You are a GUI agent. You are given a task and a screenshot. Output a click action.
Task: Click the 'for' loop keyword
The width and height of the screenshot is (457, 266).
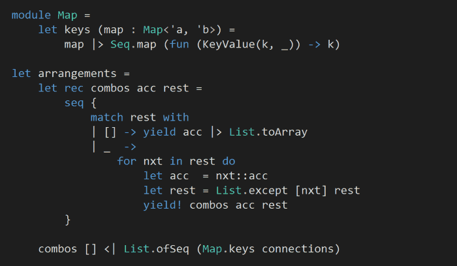(x=127, y=161)
